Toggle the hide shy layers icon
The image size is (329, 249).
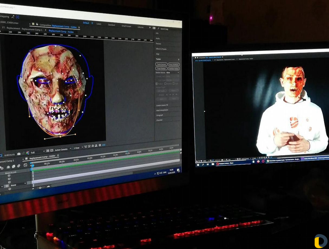point(8,167)
